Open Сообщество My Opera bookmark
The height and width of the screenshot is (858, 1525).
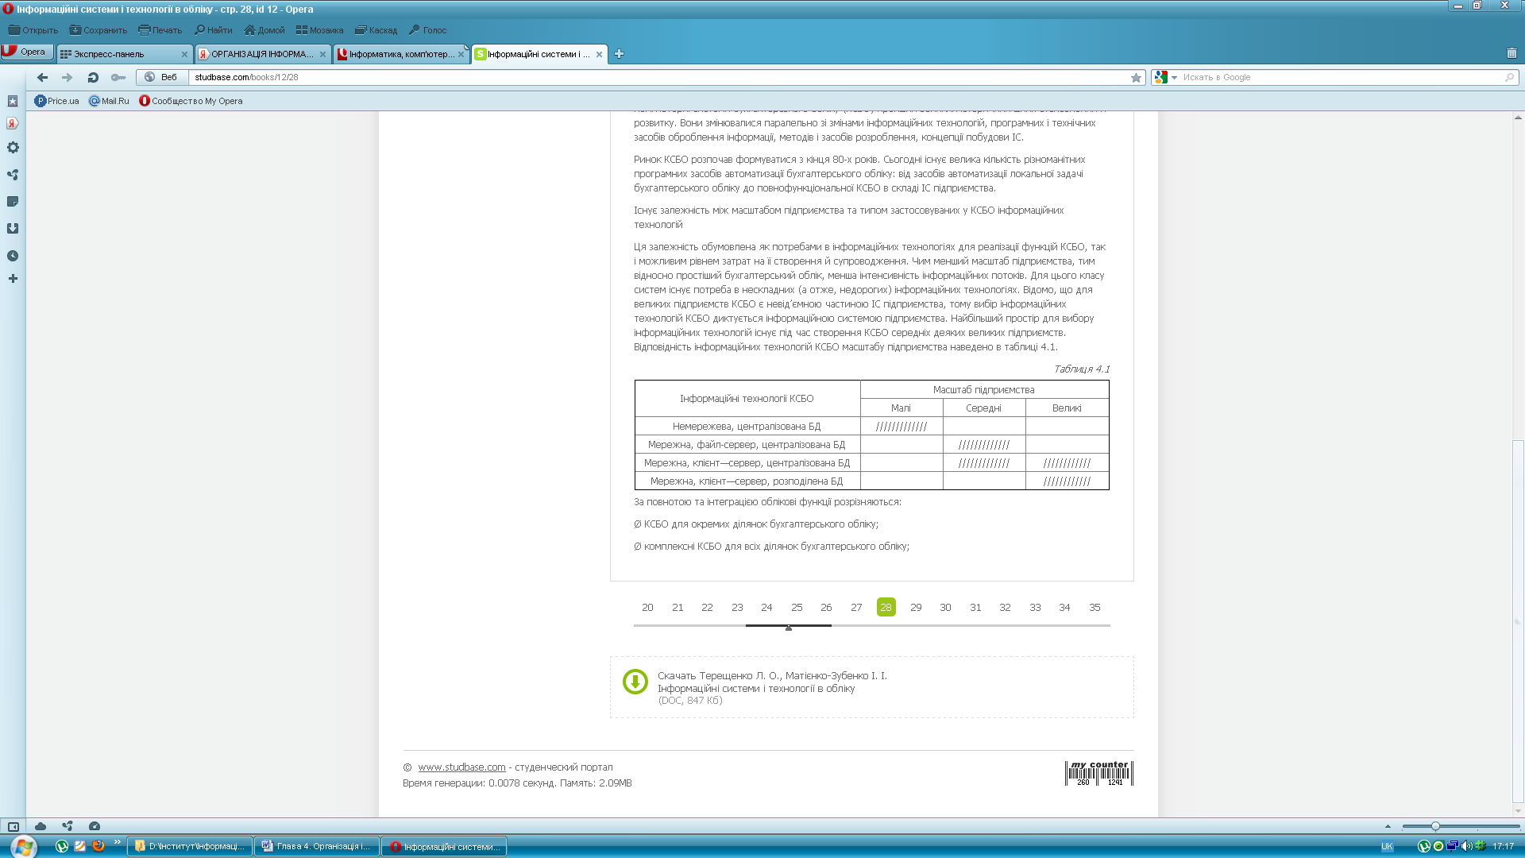point(191,101)
